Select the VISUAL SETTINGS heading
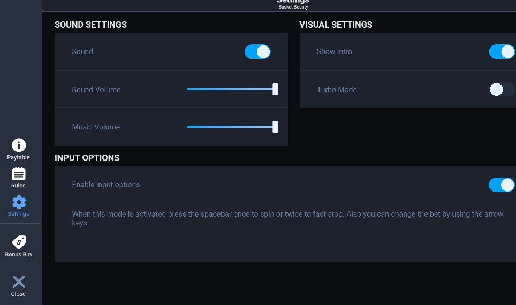Image resolution: width=516 pixels, height=305 pixels. click(336, 25)
